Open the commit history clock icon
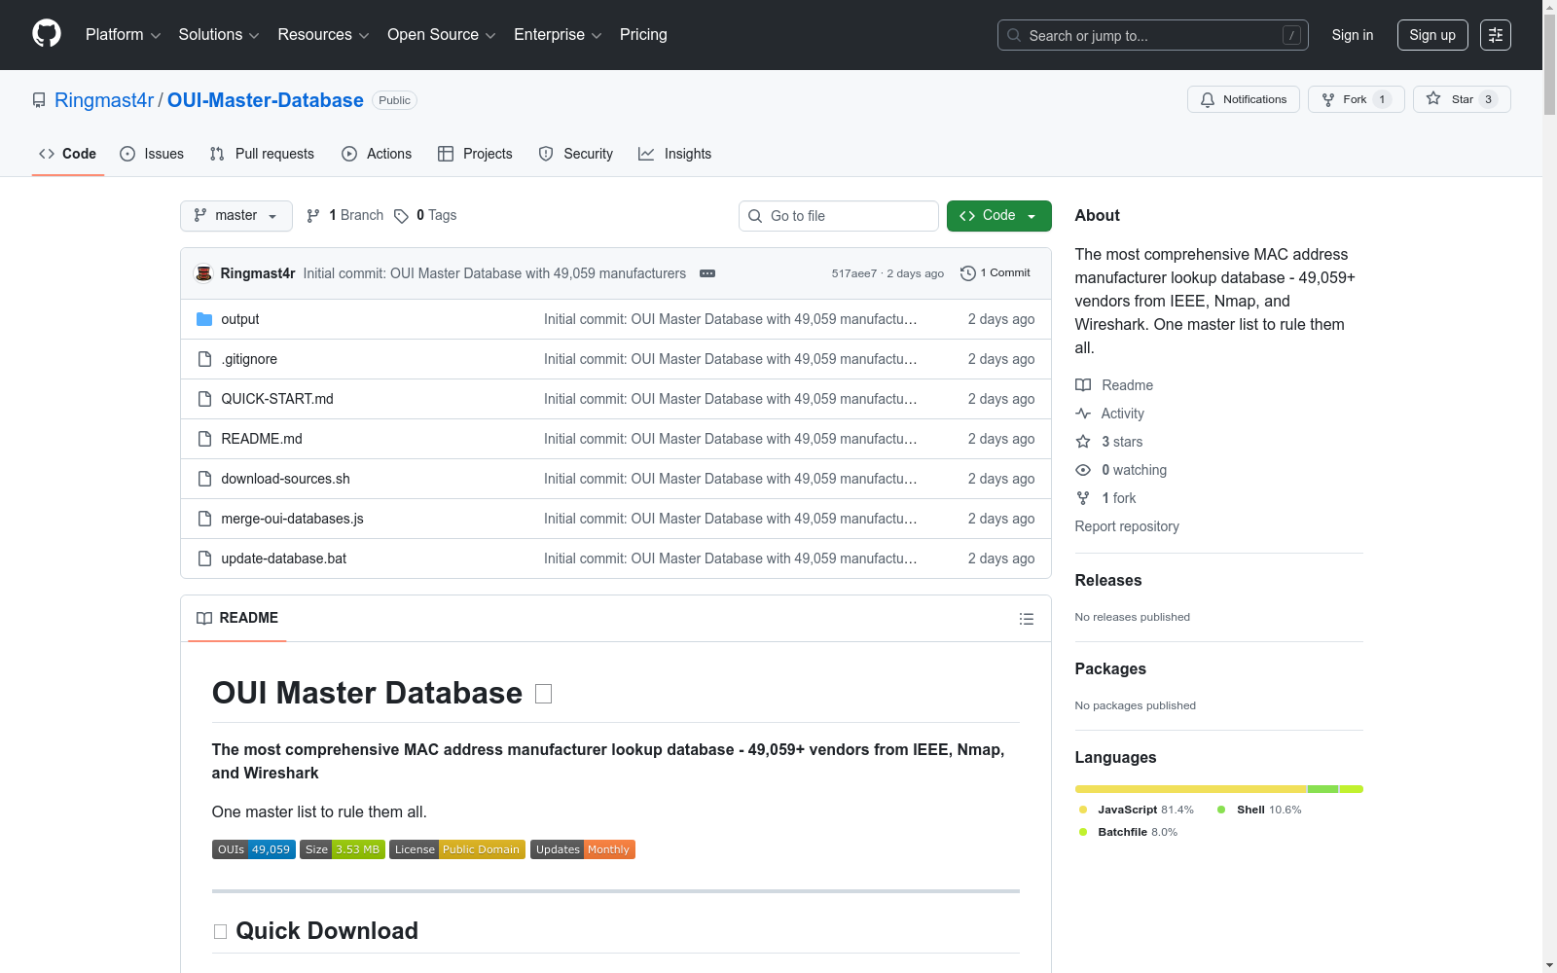1557x973 pixels. click(967, 273)
